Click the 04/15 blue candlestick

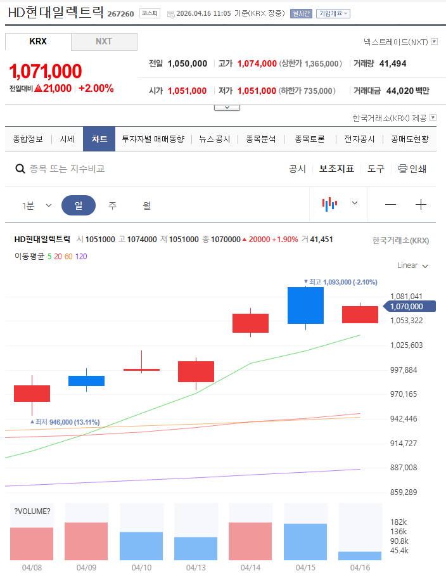point(305,305)
